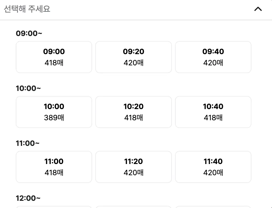Collapse the time selection chevron icon
272x208 pixels.
258,9
